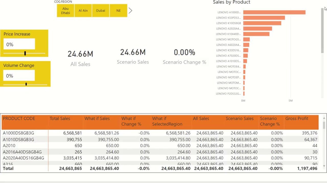Select the LENOVO A6020A4... bar
This screenshot has width=327, height=183.
click(246, 45)
